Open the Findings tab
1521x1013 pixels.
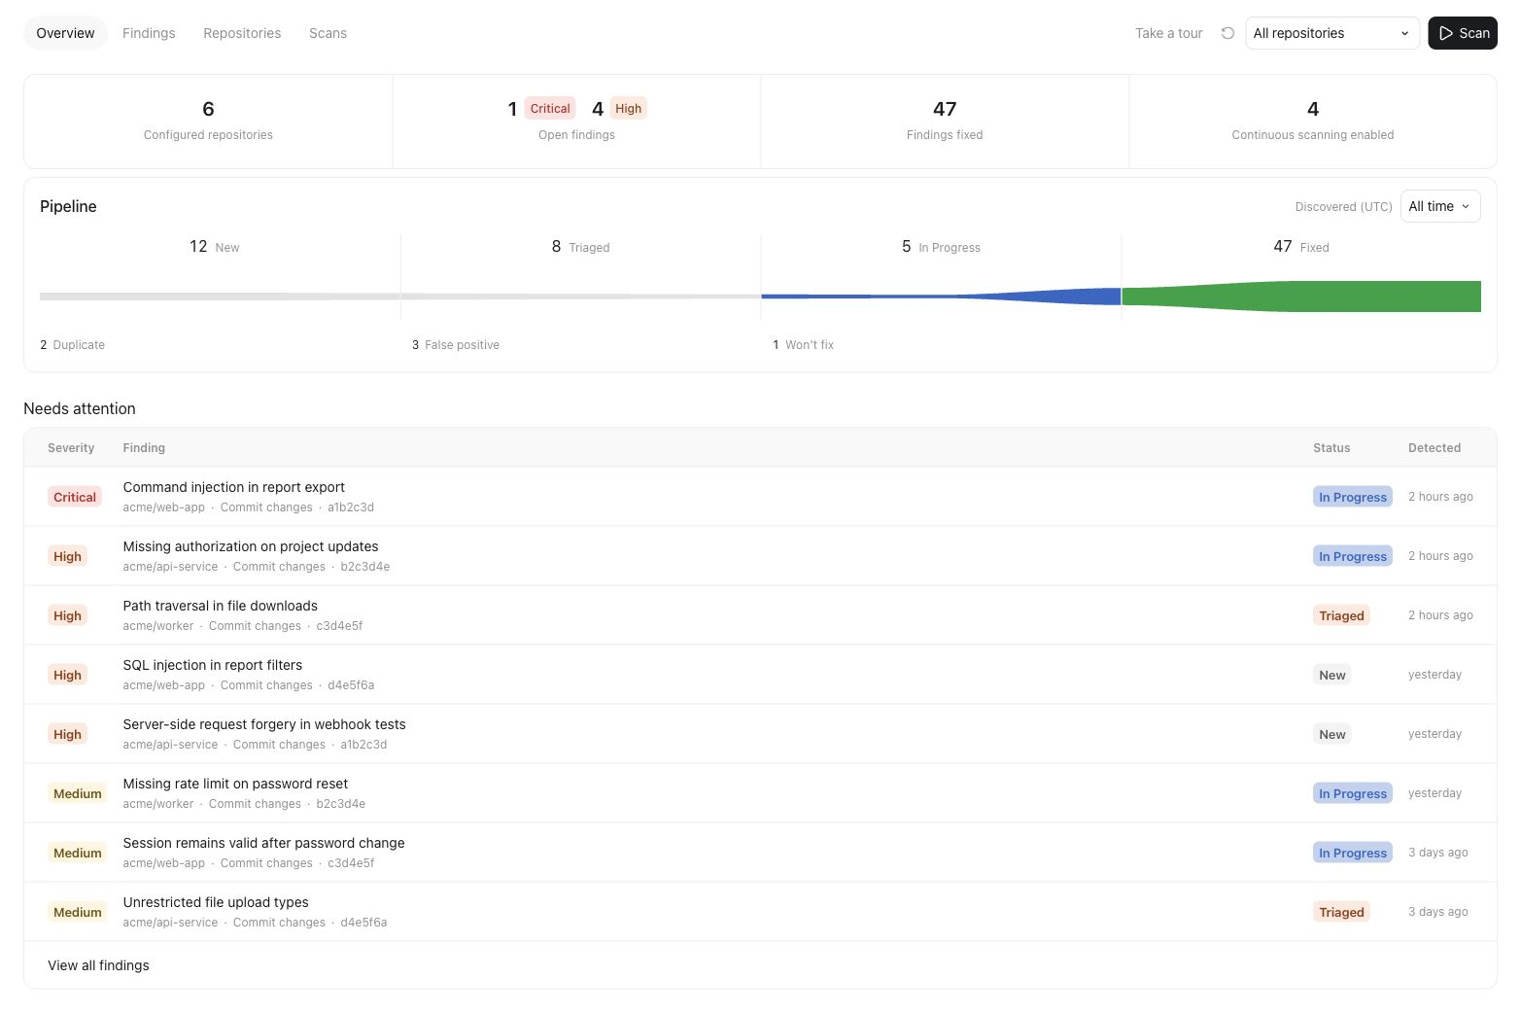click(x=149, y=33)
